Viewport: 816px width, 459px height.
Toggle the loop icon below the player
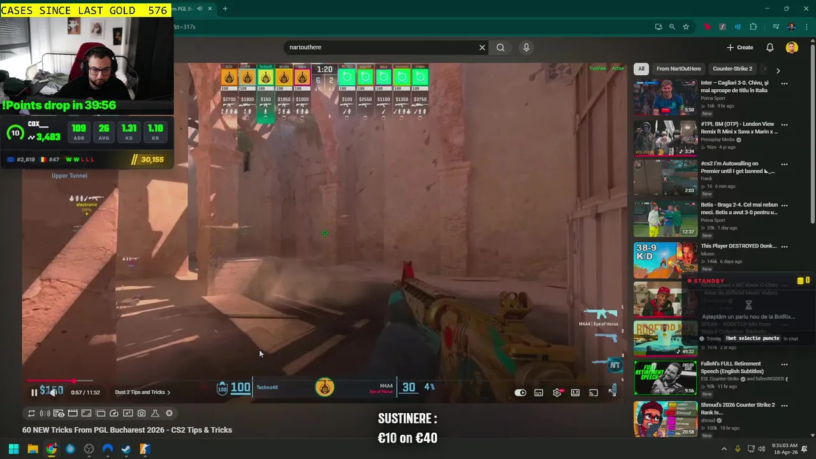point(31,413)
